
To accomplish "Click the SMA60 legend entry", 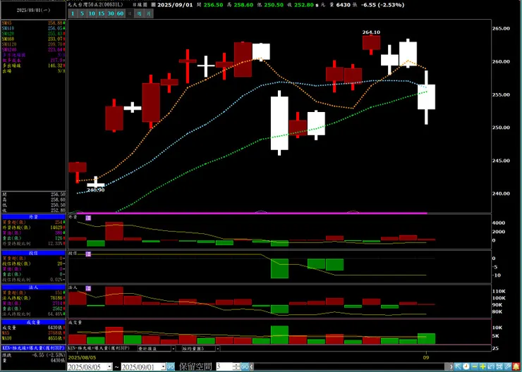I will (x=33, y=39).
